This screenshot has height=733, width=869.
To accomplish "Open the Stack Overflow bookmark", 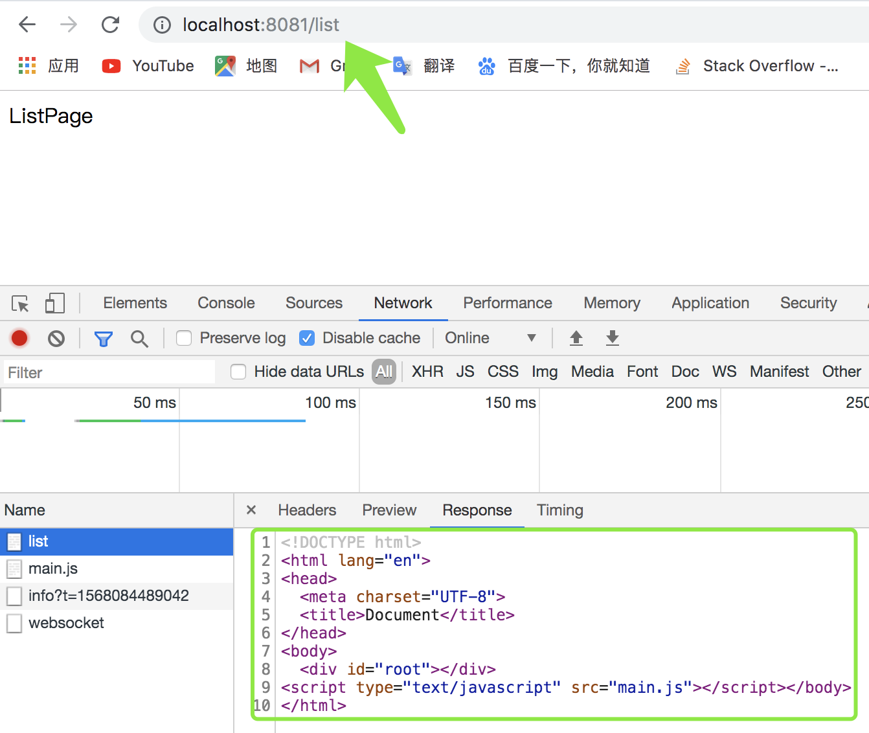I will click(756, 65).
